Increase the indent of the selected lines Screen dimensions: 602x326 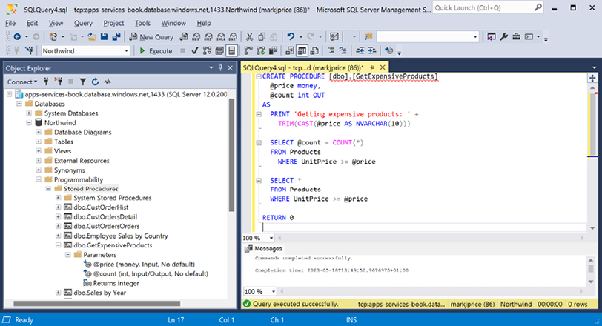point(372,50)
